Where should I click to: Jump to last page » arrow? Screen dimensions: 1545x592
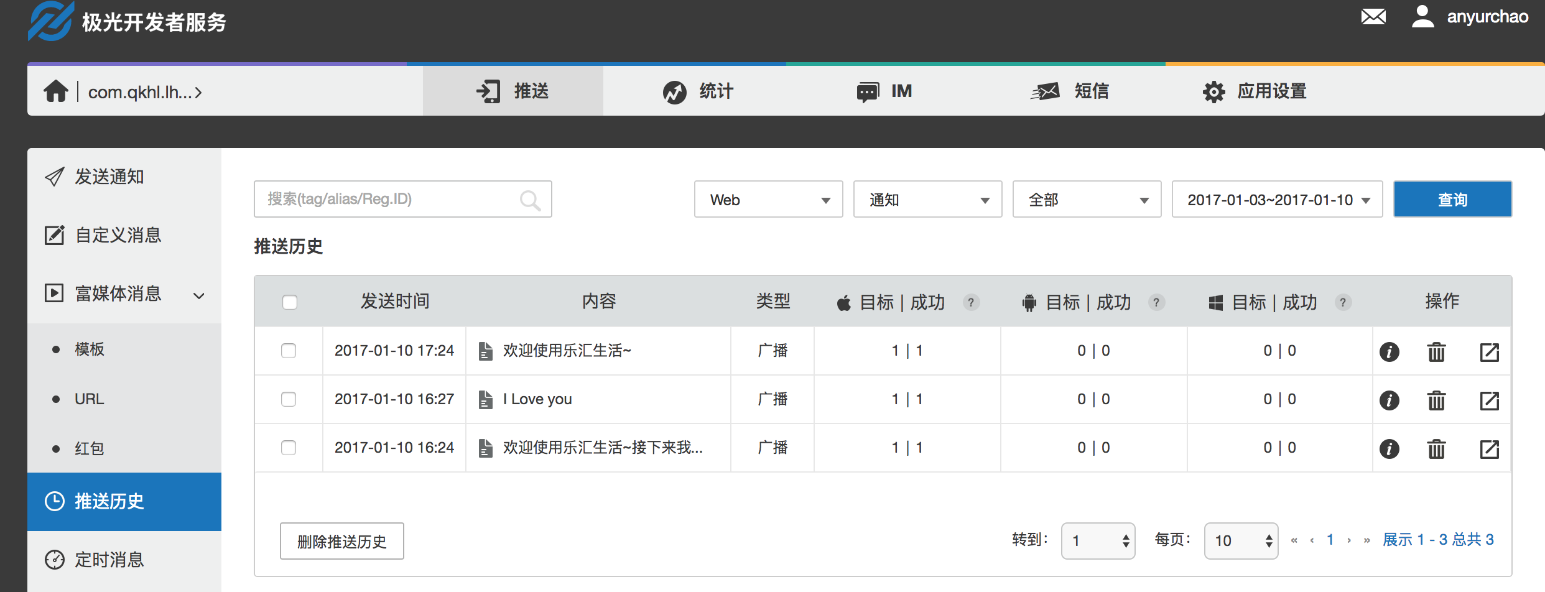pyautogui.click(x=1366, y=540)
